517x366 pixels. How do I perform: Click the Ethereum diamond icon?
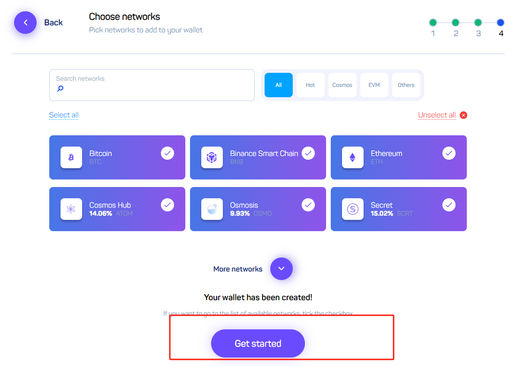point(353,157)
